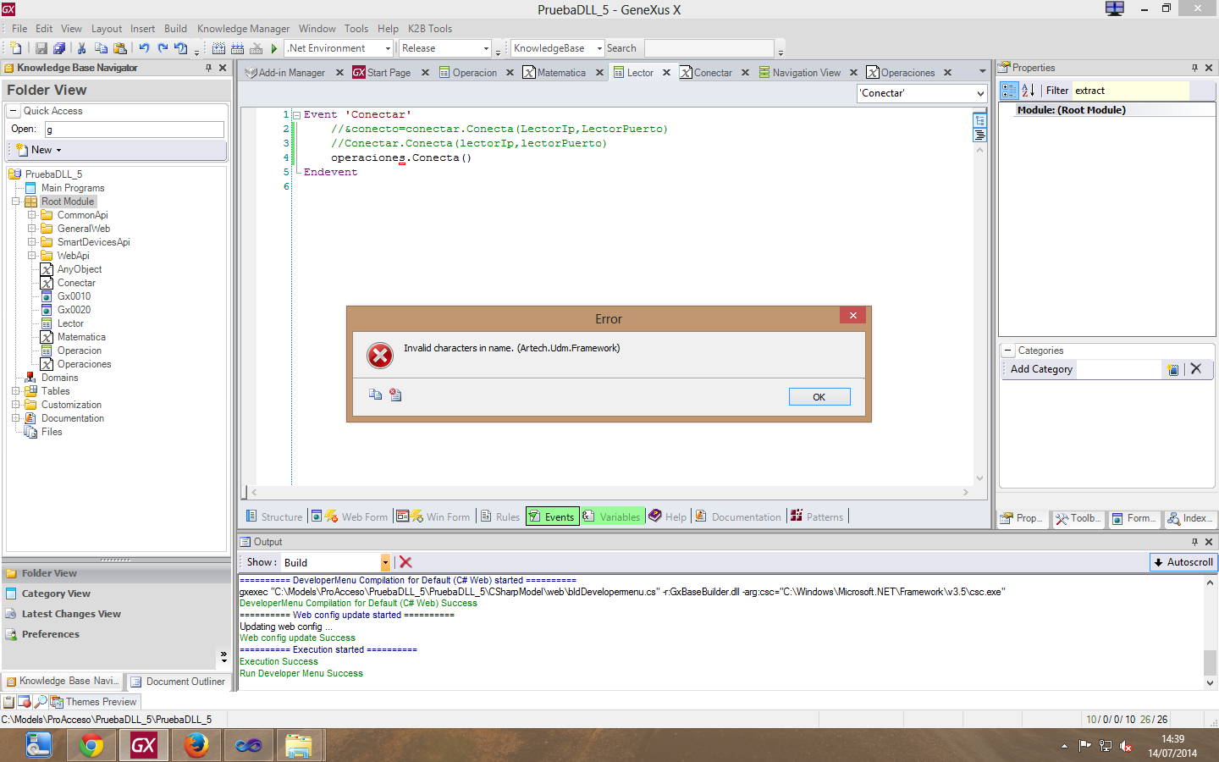Expand the CommonApi folder
1219x762 pixels.
[x=32, y=215]
